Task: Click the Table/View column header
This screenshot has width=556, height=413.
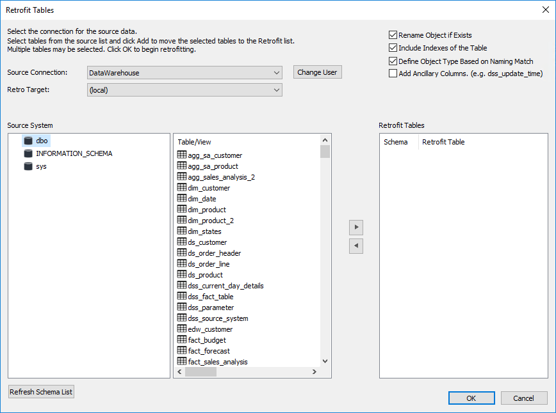Action: 194,142
